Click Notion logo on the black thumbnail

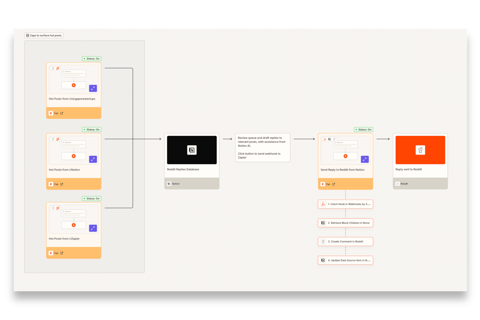pyautogui.click(x=192, y=150)
